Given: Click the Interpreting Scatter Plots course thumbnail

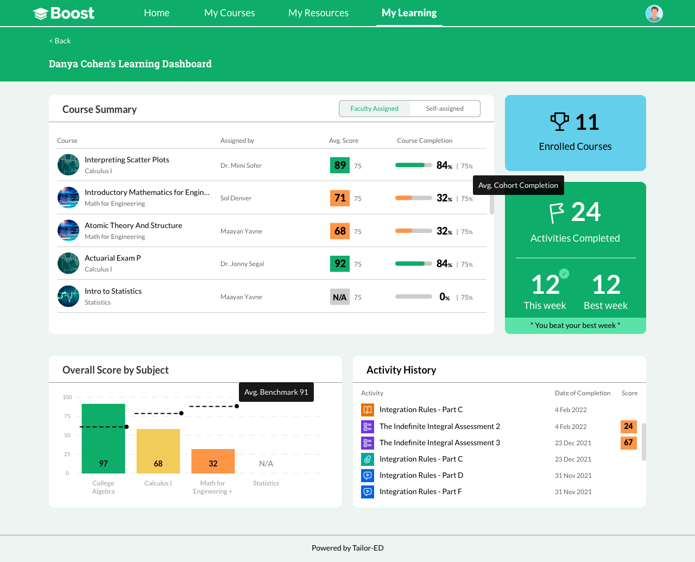Looking at the screenshot, I should 68,165.
